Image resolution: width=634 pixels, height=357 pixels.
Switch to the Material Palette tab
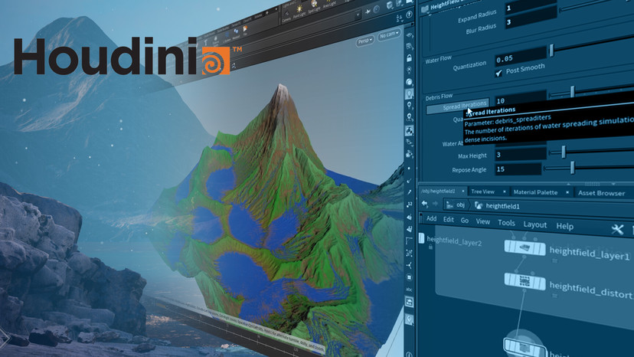coord(535,192)
